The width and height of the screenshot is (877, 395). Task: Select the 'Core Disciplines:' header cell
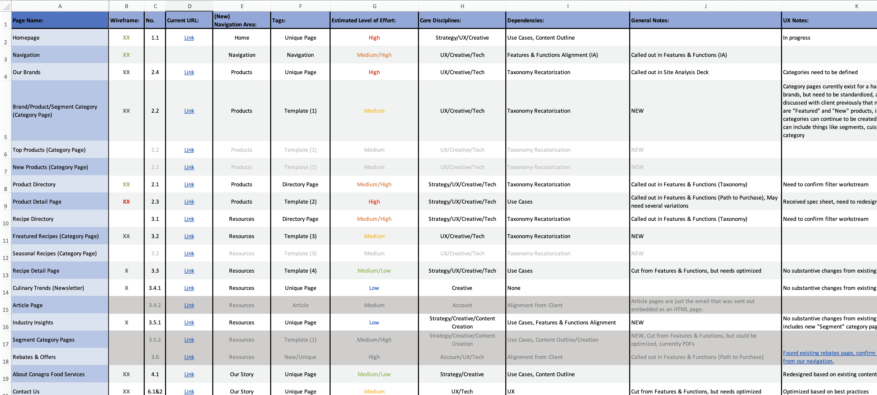pos(462,20)
